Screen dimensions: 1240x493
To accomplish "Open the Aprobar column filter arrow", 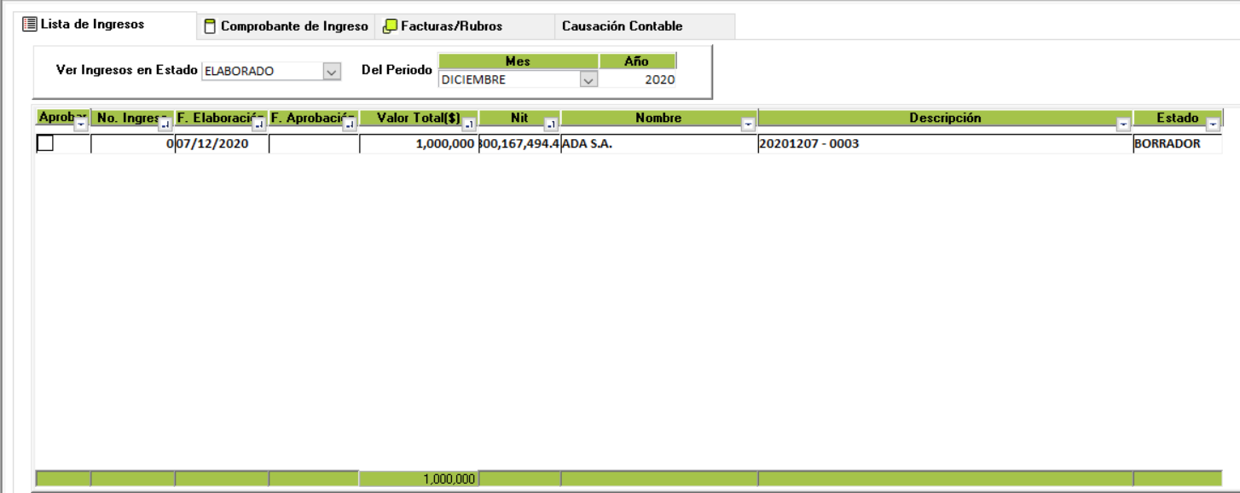I will tap(81, 125).
